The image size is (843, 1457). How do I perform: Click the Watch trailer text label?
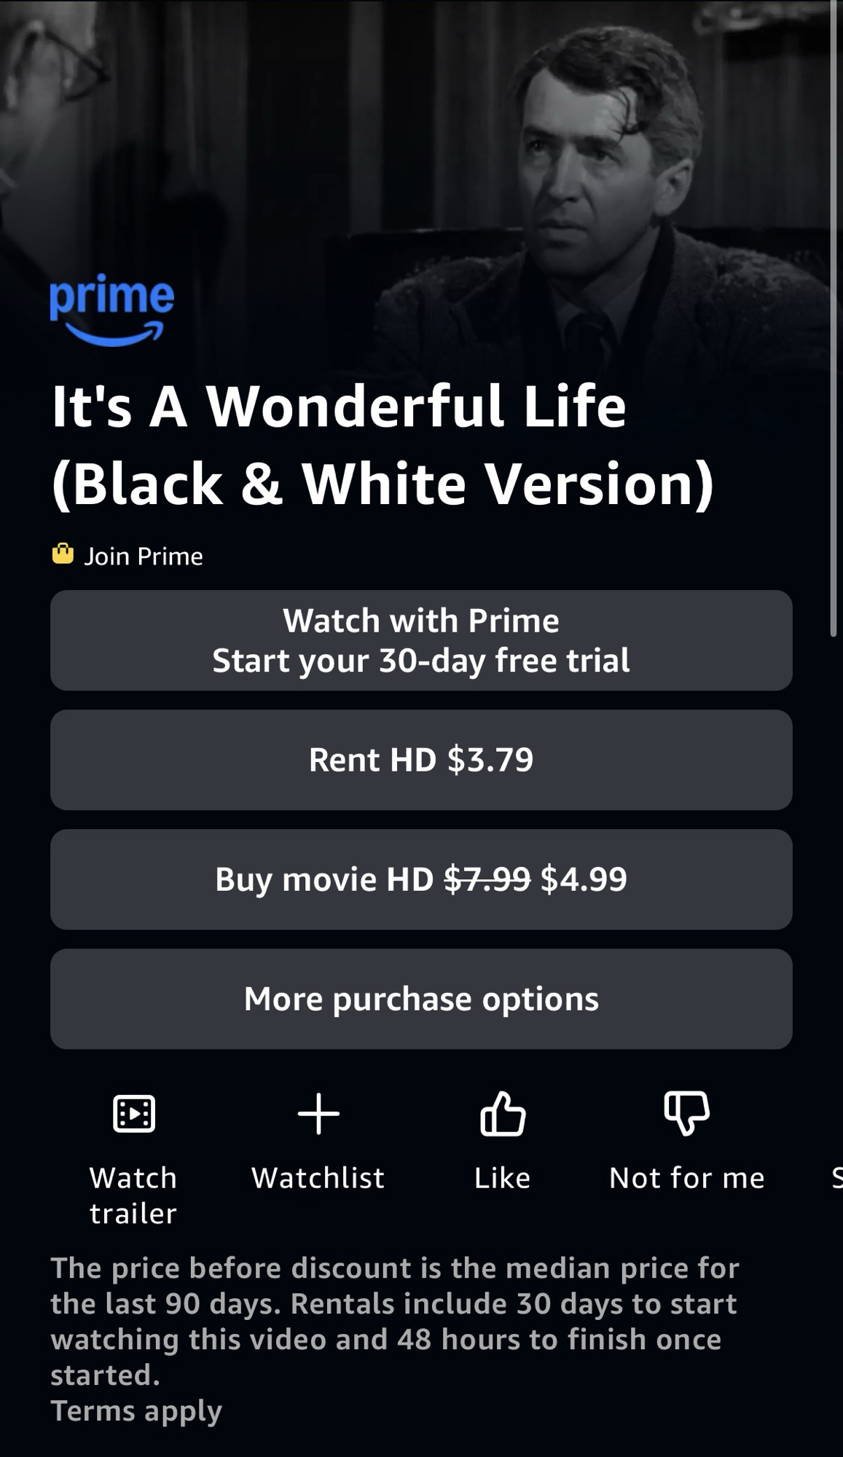(133, 1195)
